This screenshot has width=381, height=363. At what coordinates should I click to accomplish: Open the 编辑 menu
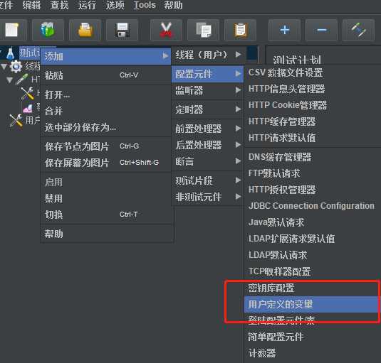tap(31, 5)
